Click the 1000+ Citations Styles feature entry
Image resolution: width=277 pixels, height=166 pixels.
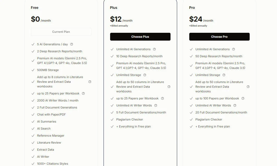coord(53,164)
